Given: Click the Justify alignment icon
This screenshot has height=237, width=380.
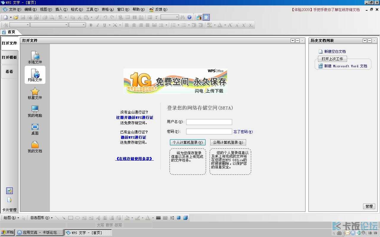Looking at the screenshot, I should pos(148,25).
